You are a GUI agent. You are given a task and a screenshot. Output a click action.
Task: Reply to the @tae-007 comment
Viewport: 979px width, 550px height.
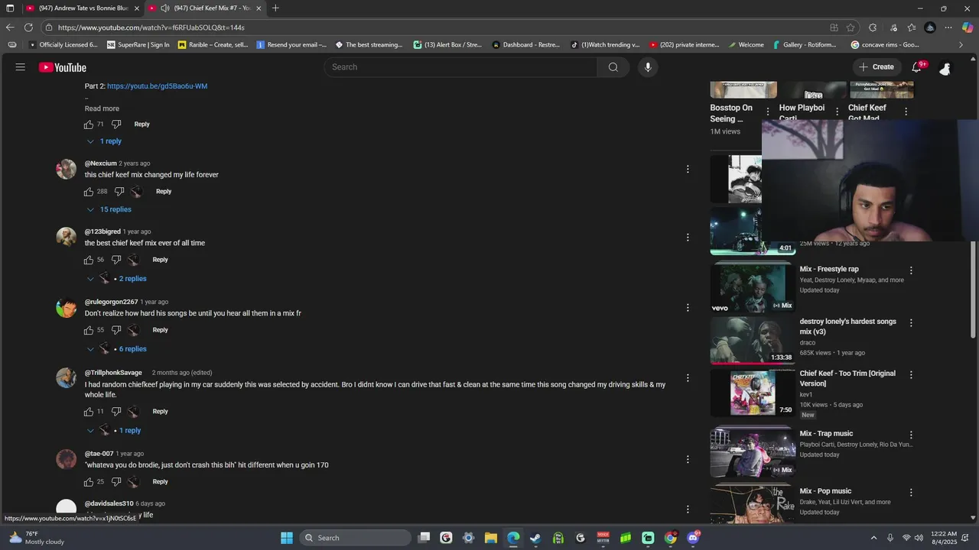[x=160, y=482]
